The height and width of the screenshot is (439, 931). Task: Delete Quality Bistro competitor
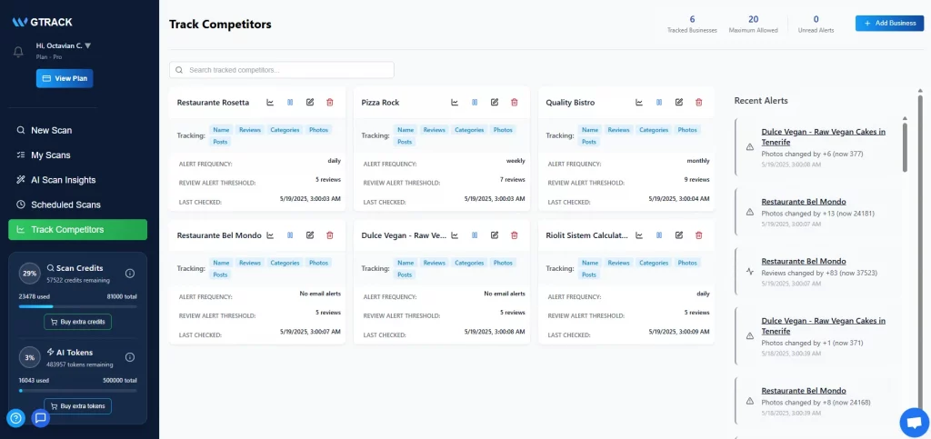699,102
